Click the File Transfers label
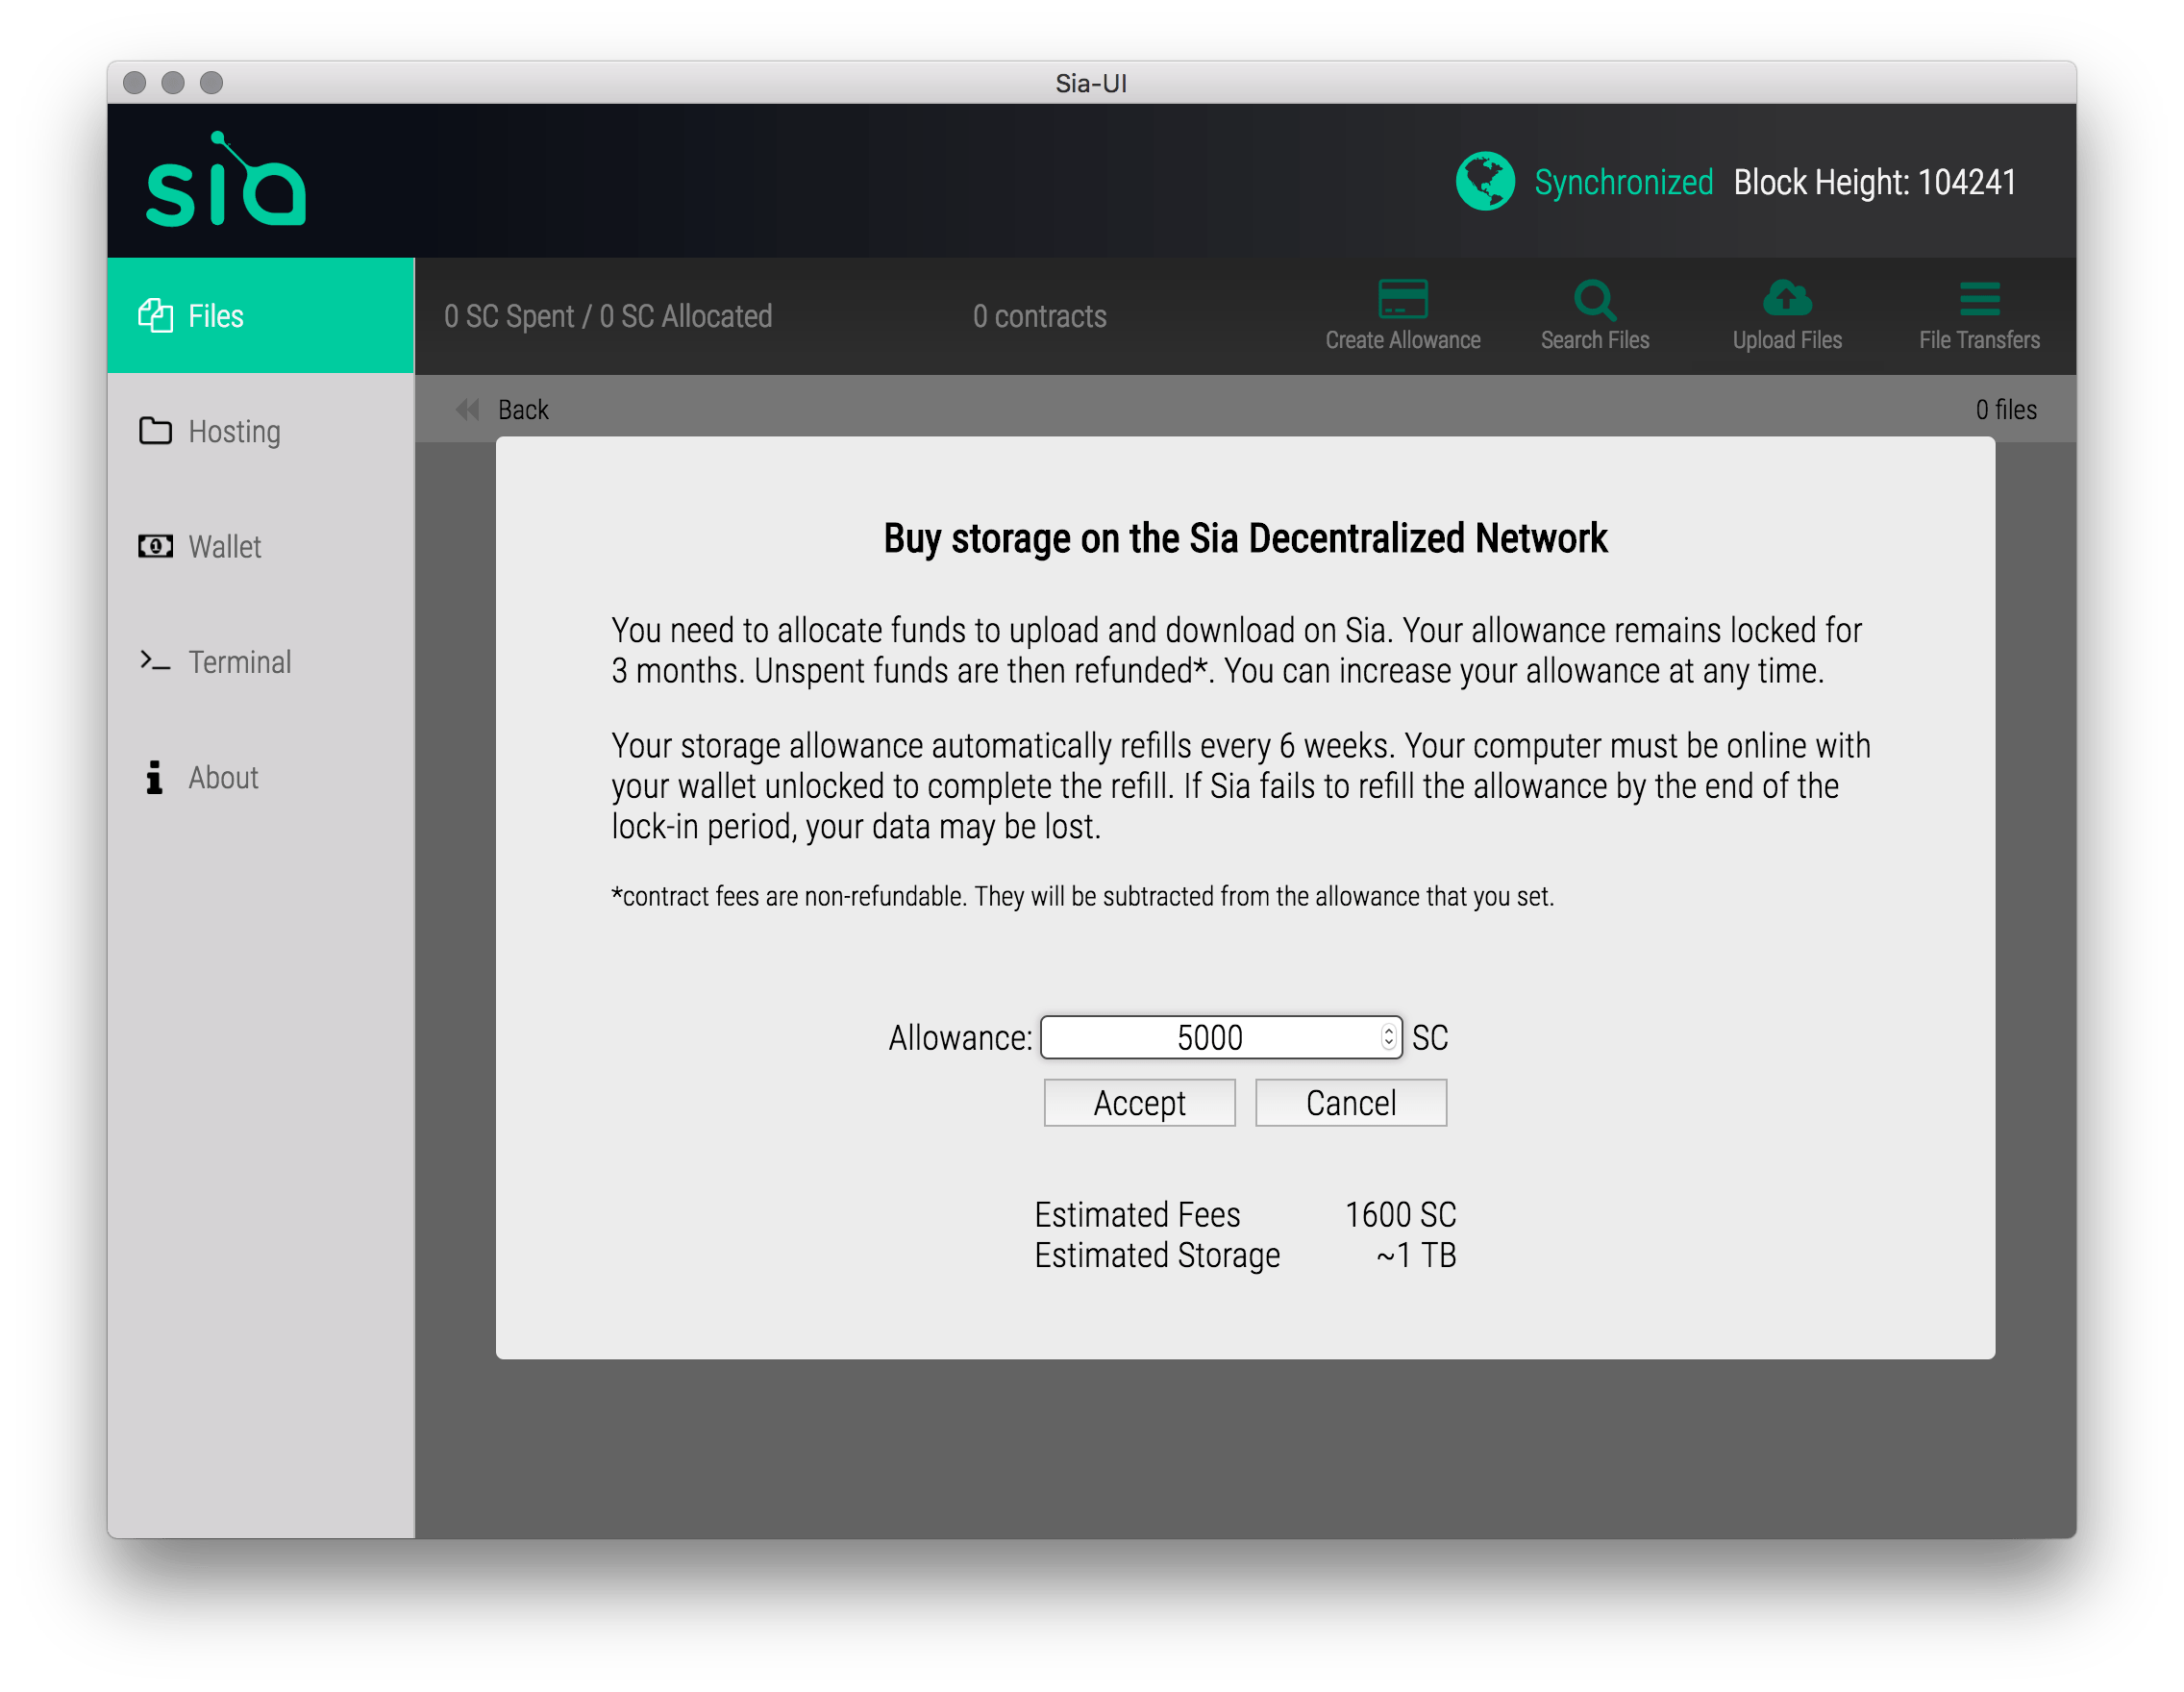Viewport: 2184px width, 1692px height. point(1979,340)
